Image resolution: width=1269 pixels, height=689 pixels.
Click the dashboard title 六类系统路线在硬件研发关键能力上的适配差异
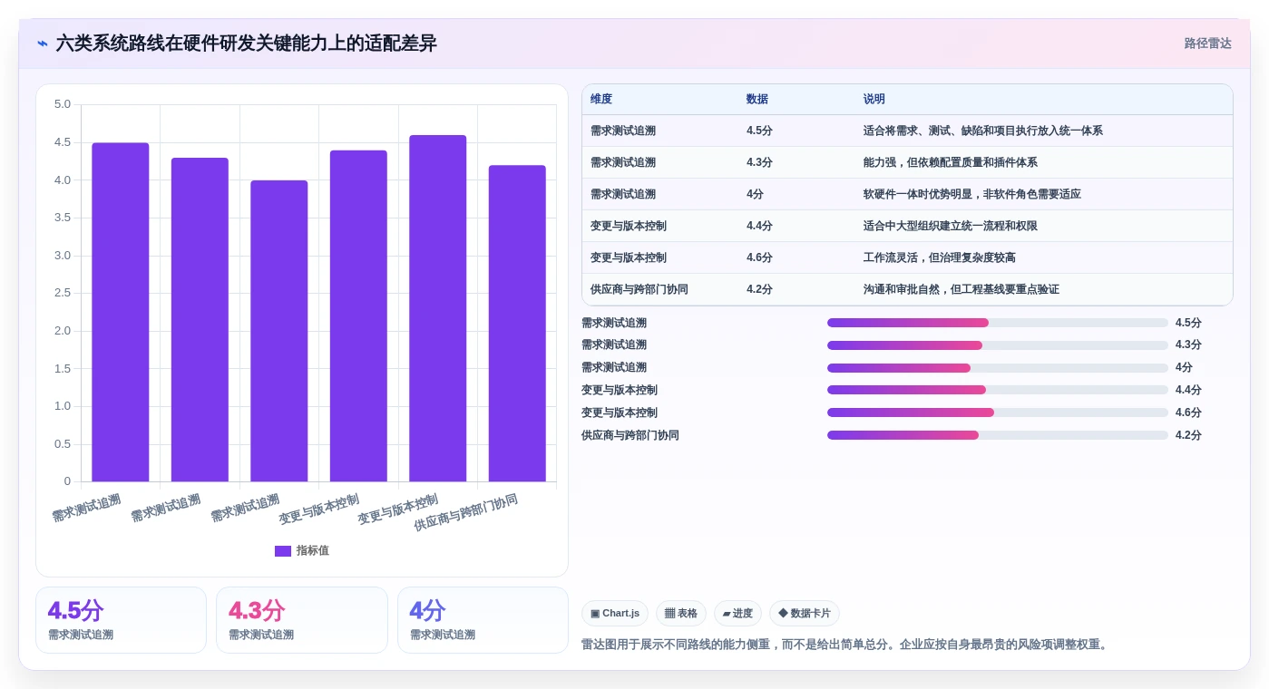247,44
